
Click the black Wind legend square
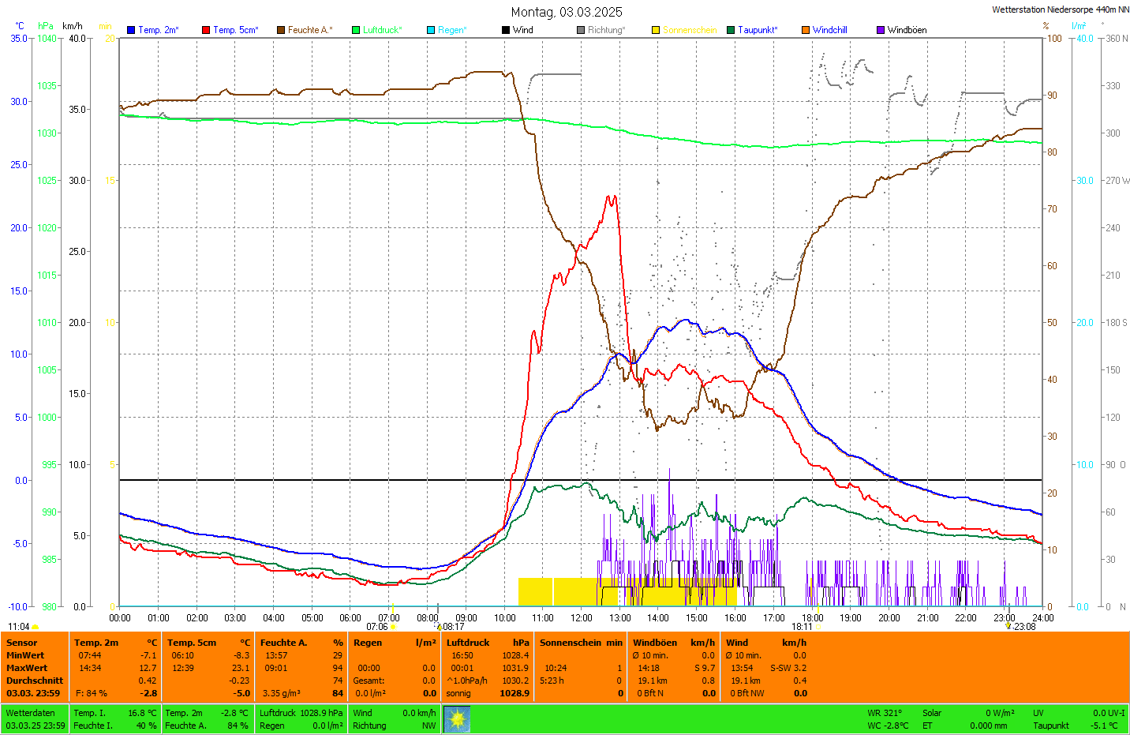[x=506, y=30]
